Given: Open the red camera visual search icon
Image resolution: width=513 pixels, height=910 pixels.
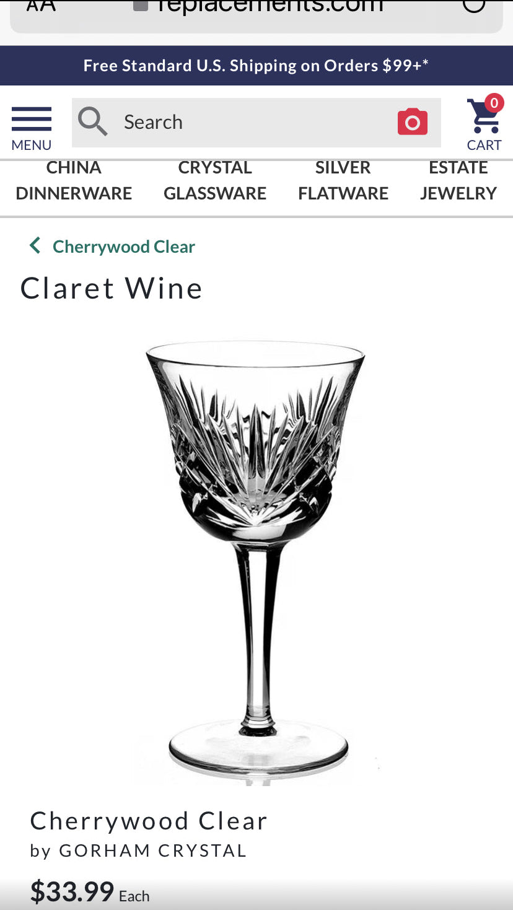Looking at the screenshot, I should pyautogui.click(x=413, y=122).
